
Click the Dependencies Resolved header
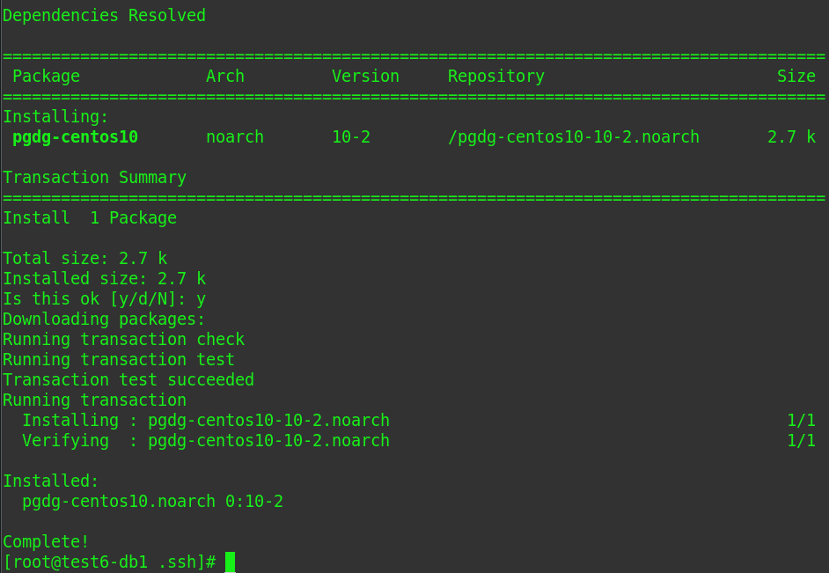coord(104,15)
